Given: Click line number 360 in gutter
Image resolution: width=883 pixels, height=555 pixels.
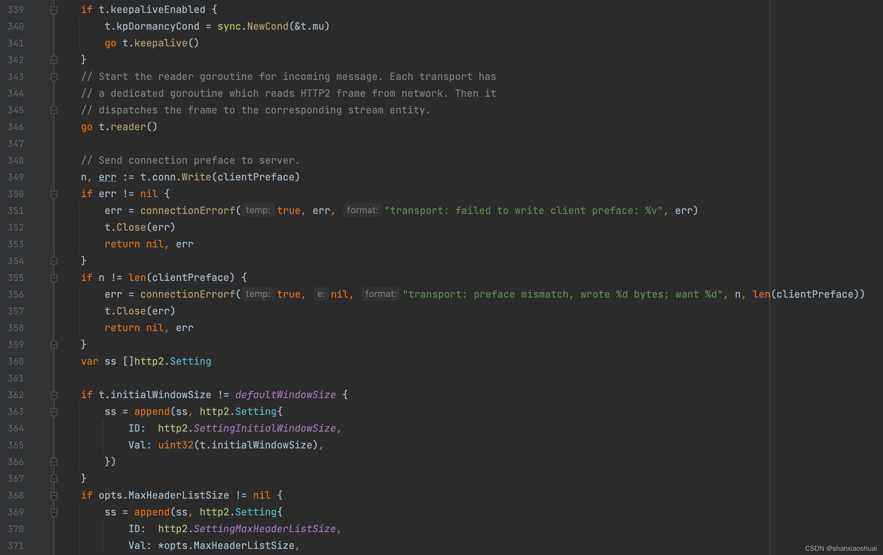Looking at the screenshot, I should (x=16, y=362).
